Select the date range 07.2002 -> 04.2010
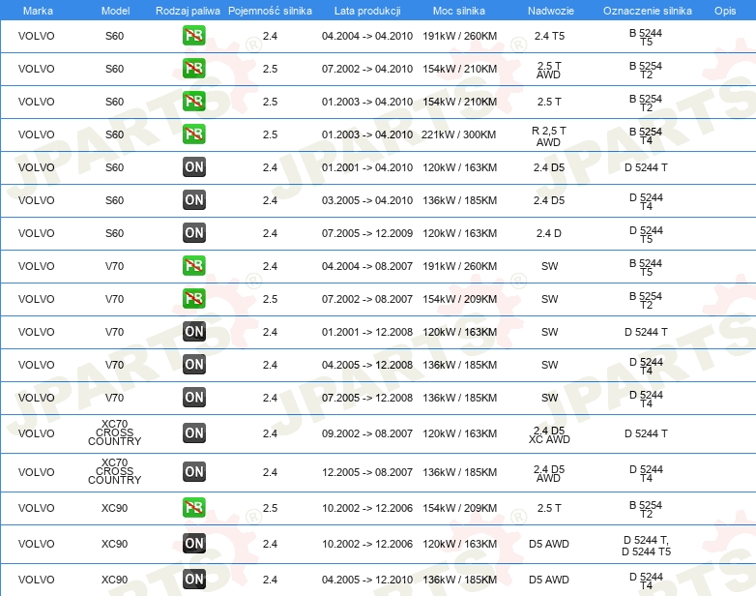 [367, 69]
